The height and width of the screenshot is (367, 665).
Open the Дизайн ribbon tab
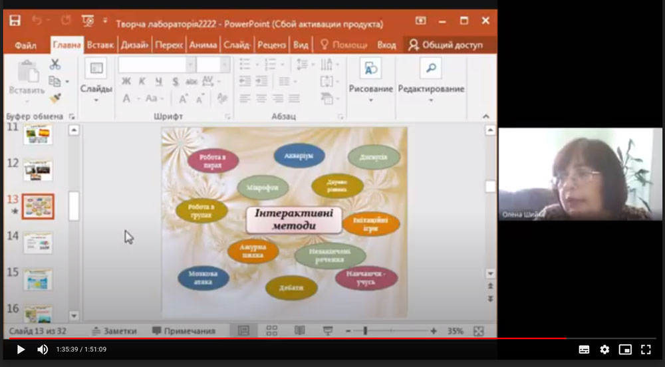[x=134, y=45]
